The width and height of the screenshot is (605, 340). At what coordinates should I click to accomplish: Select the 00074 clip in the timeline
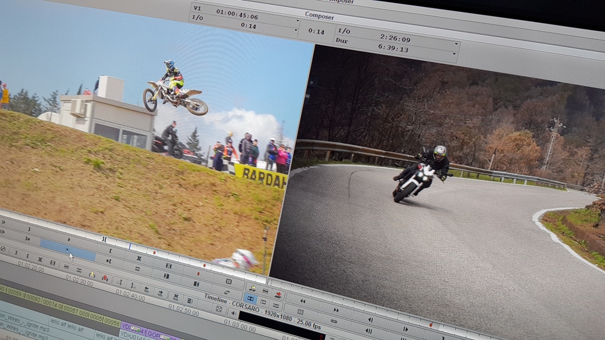click(51, 304)
